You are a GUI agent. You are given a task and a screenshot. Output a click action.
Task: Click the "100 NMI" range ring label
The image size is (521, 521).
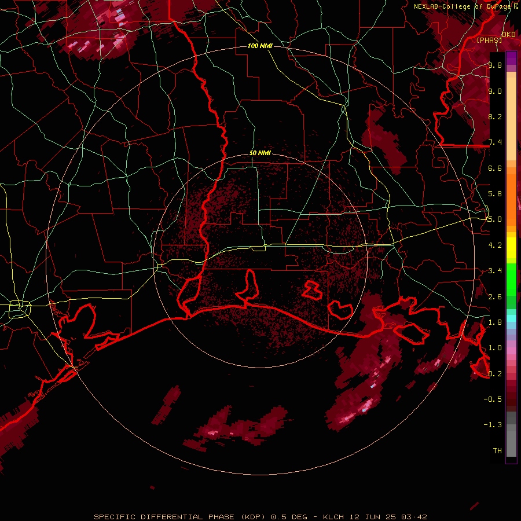[x=260, y=46]
